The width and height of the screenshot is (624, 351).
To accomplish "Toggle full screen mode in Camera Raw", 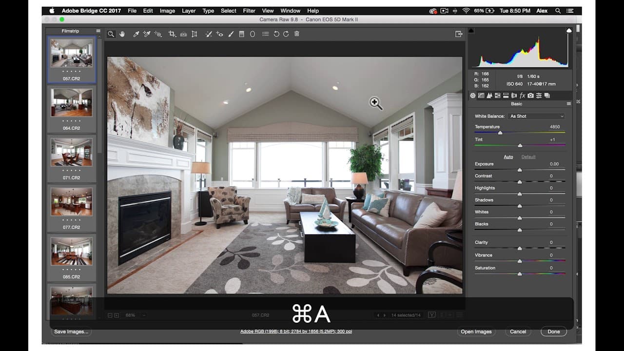I will point(458,34).
